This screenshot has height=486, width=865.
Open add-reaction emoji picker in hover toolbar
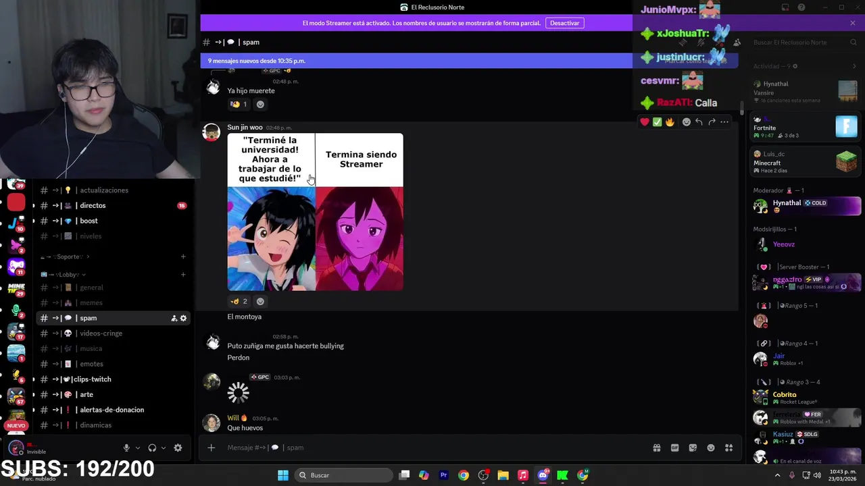(687, 122)
